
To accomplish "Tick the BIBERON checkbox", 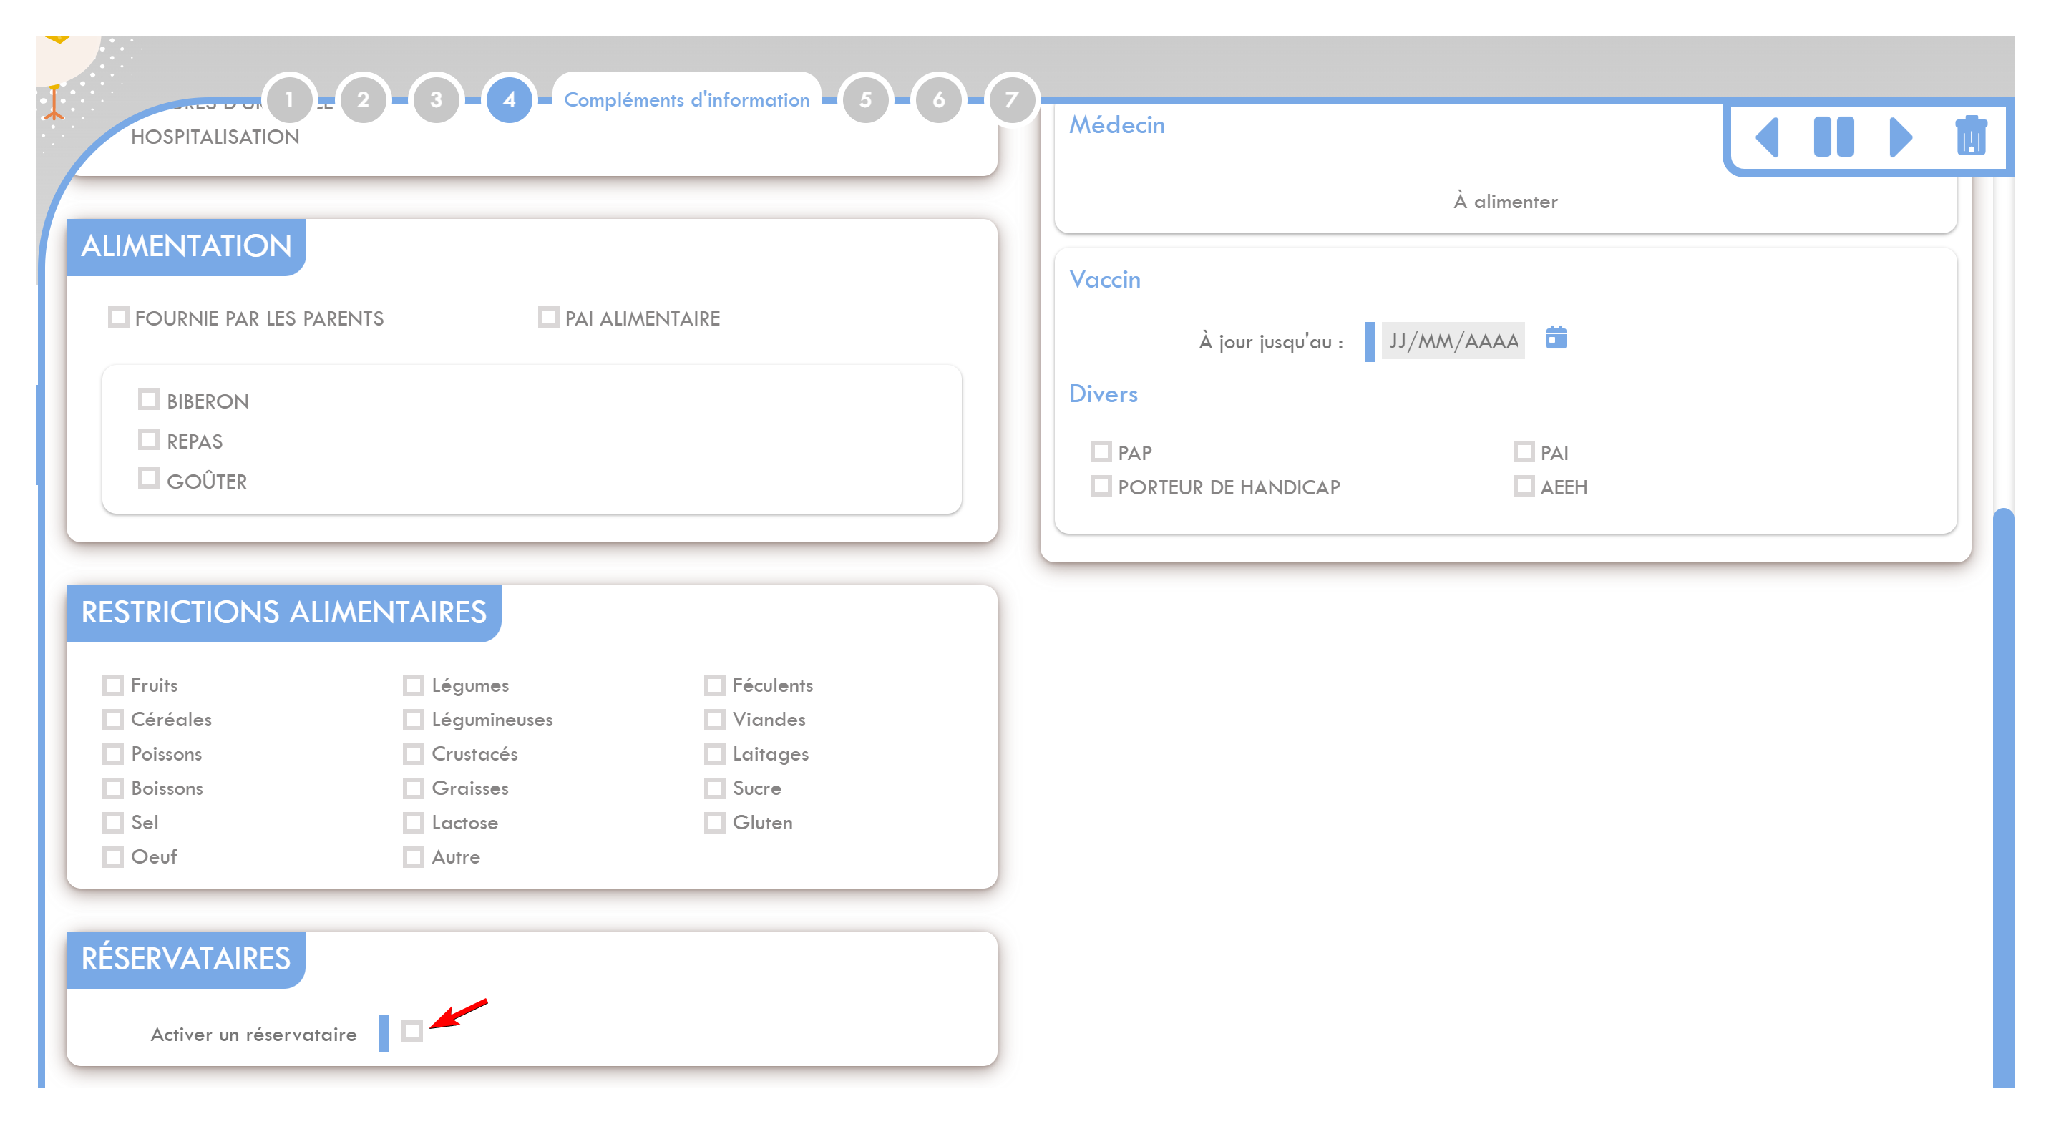I will (149, 399).
